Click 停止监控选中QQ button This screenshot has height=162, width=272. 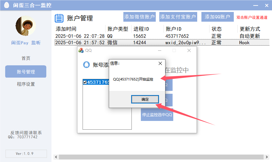pos(157,114)
